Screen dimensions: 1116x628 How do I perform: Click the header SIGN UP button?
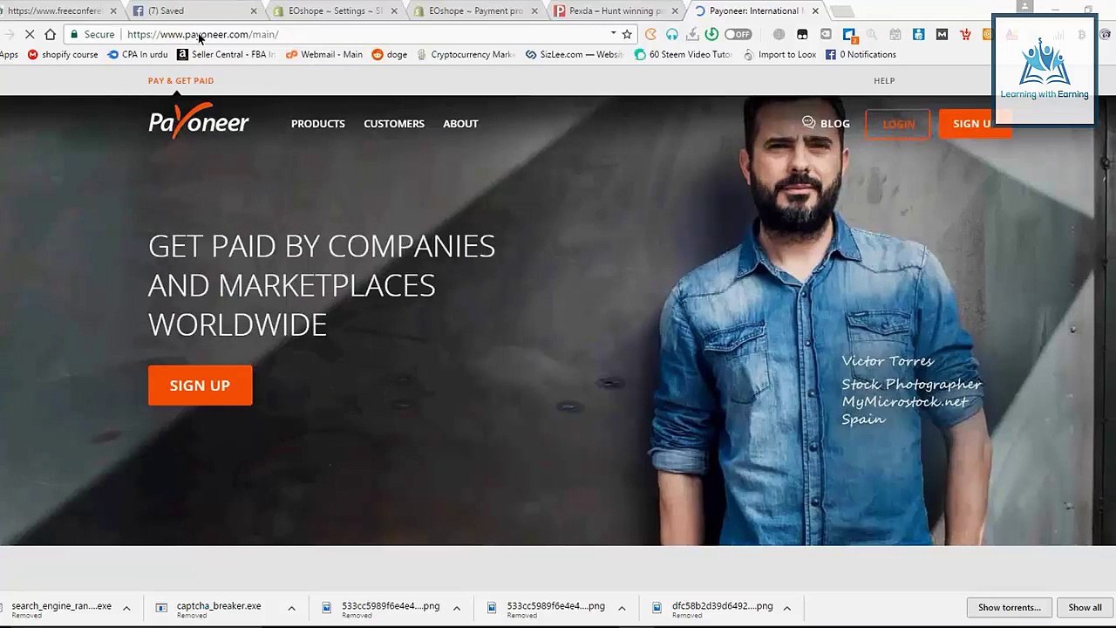(x=974, y=124)
